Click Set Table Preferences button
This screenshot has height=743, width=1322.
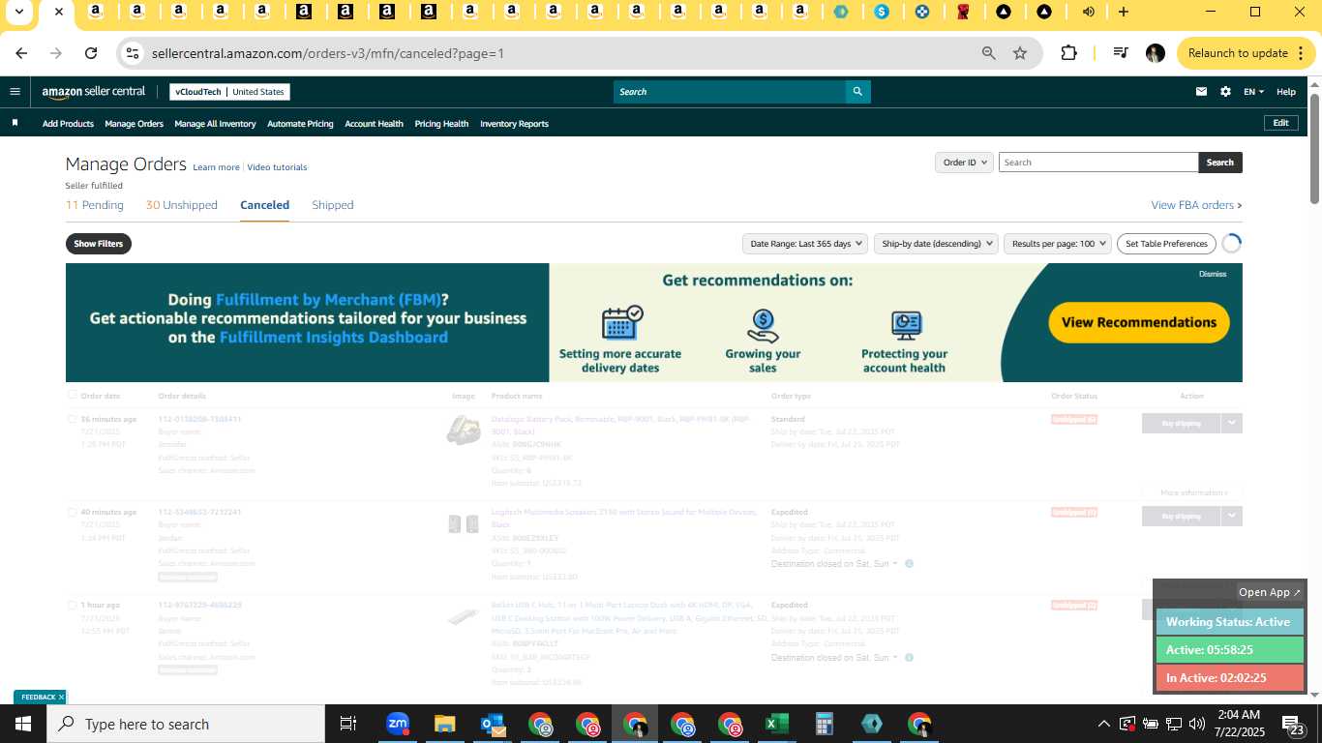[1166, 244]
